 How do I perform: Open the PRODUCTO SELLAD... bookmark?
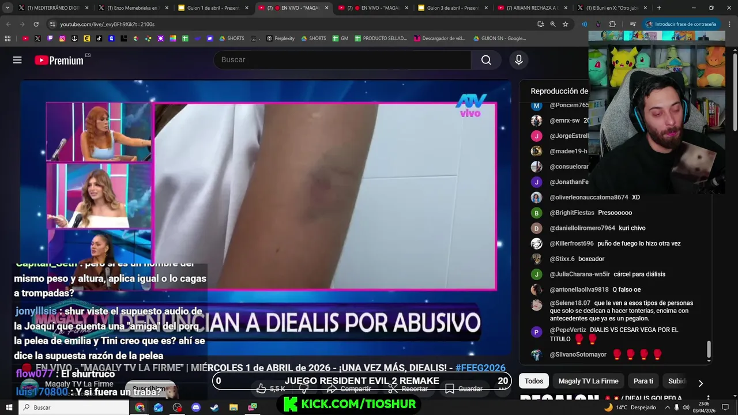pyautogui.click(x=381, y=39)
